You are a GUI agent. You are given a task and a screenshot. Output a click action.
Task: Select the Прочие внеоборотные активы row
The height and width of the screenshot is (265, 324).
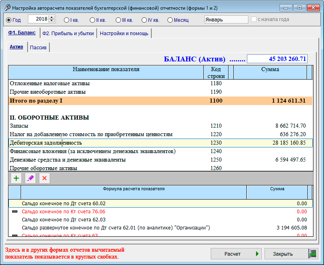[x=160, y=92]
